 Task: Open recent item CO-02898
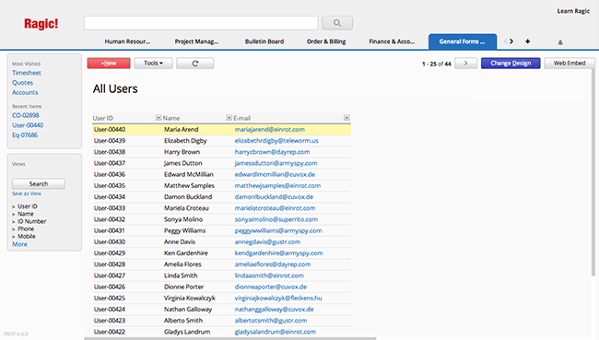click(25, 115)
